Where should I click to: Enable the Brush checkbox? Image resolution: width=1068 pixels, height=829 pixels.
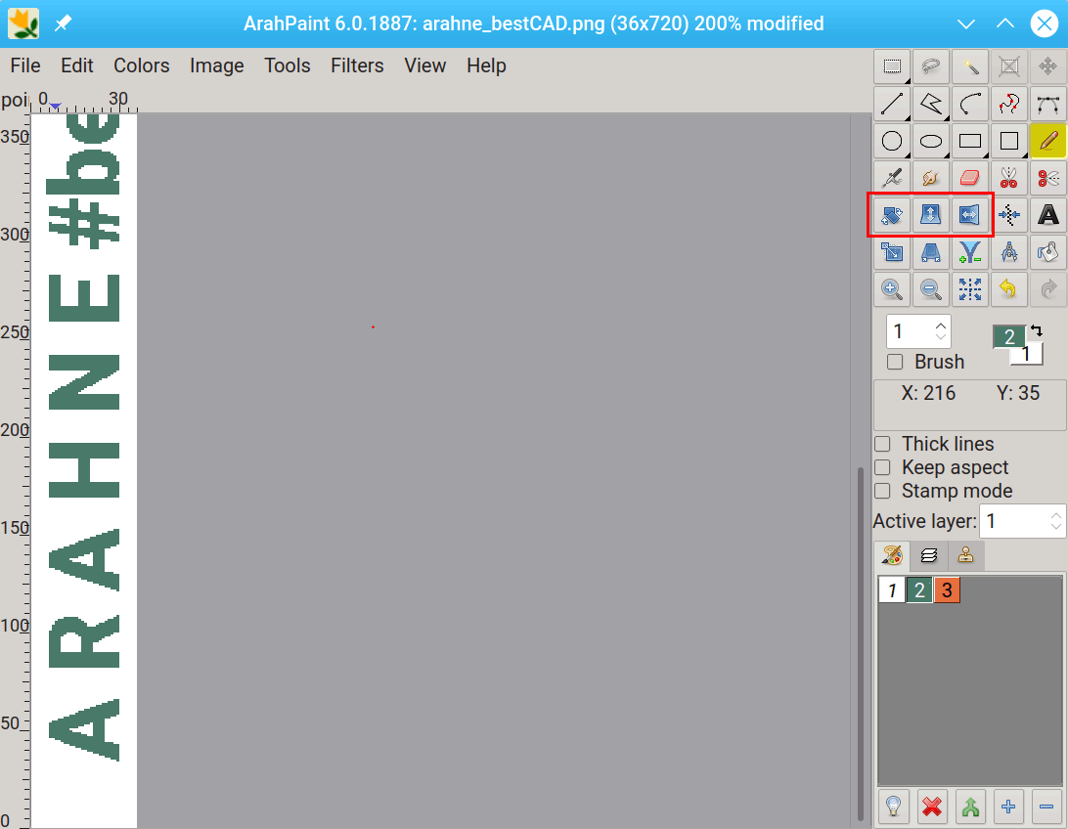tap(895, 362)
